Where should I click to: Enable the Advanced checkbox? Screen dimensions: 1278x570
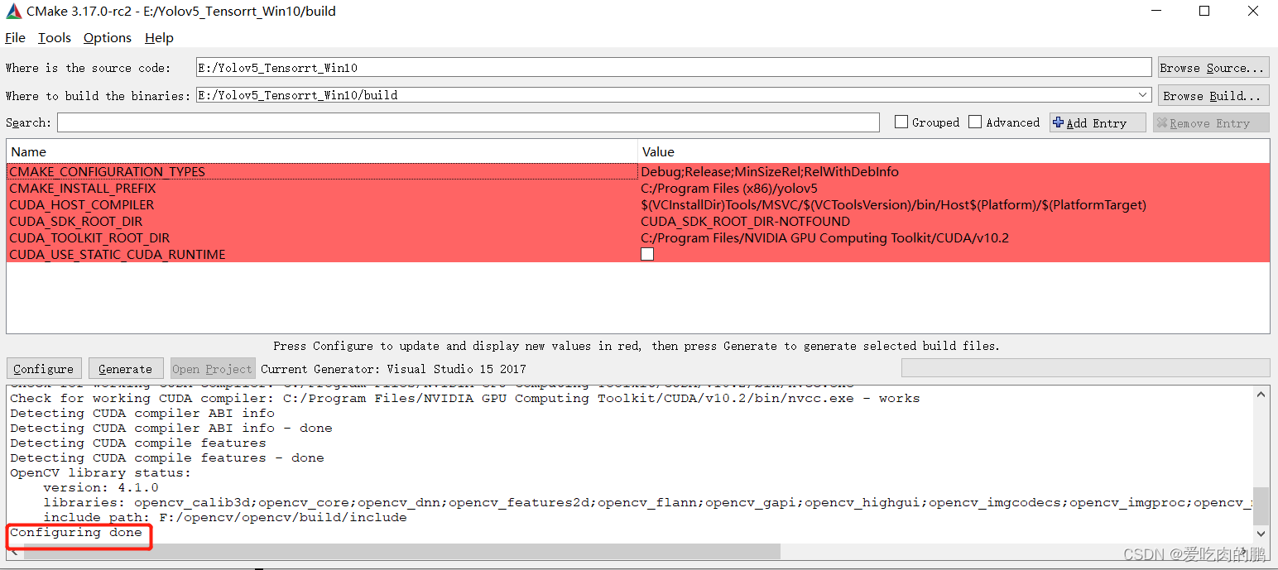tap(975, 122)
